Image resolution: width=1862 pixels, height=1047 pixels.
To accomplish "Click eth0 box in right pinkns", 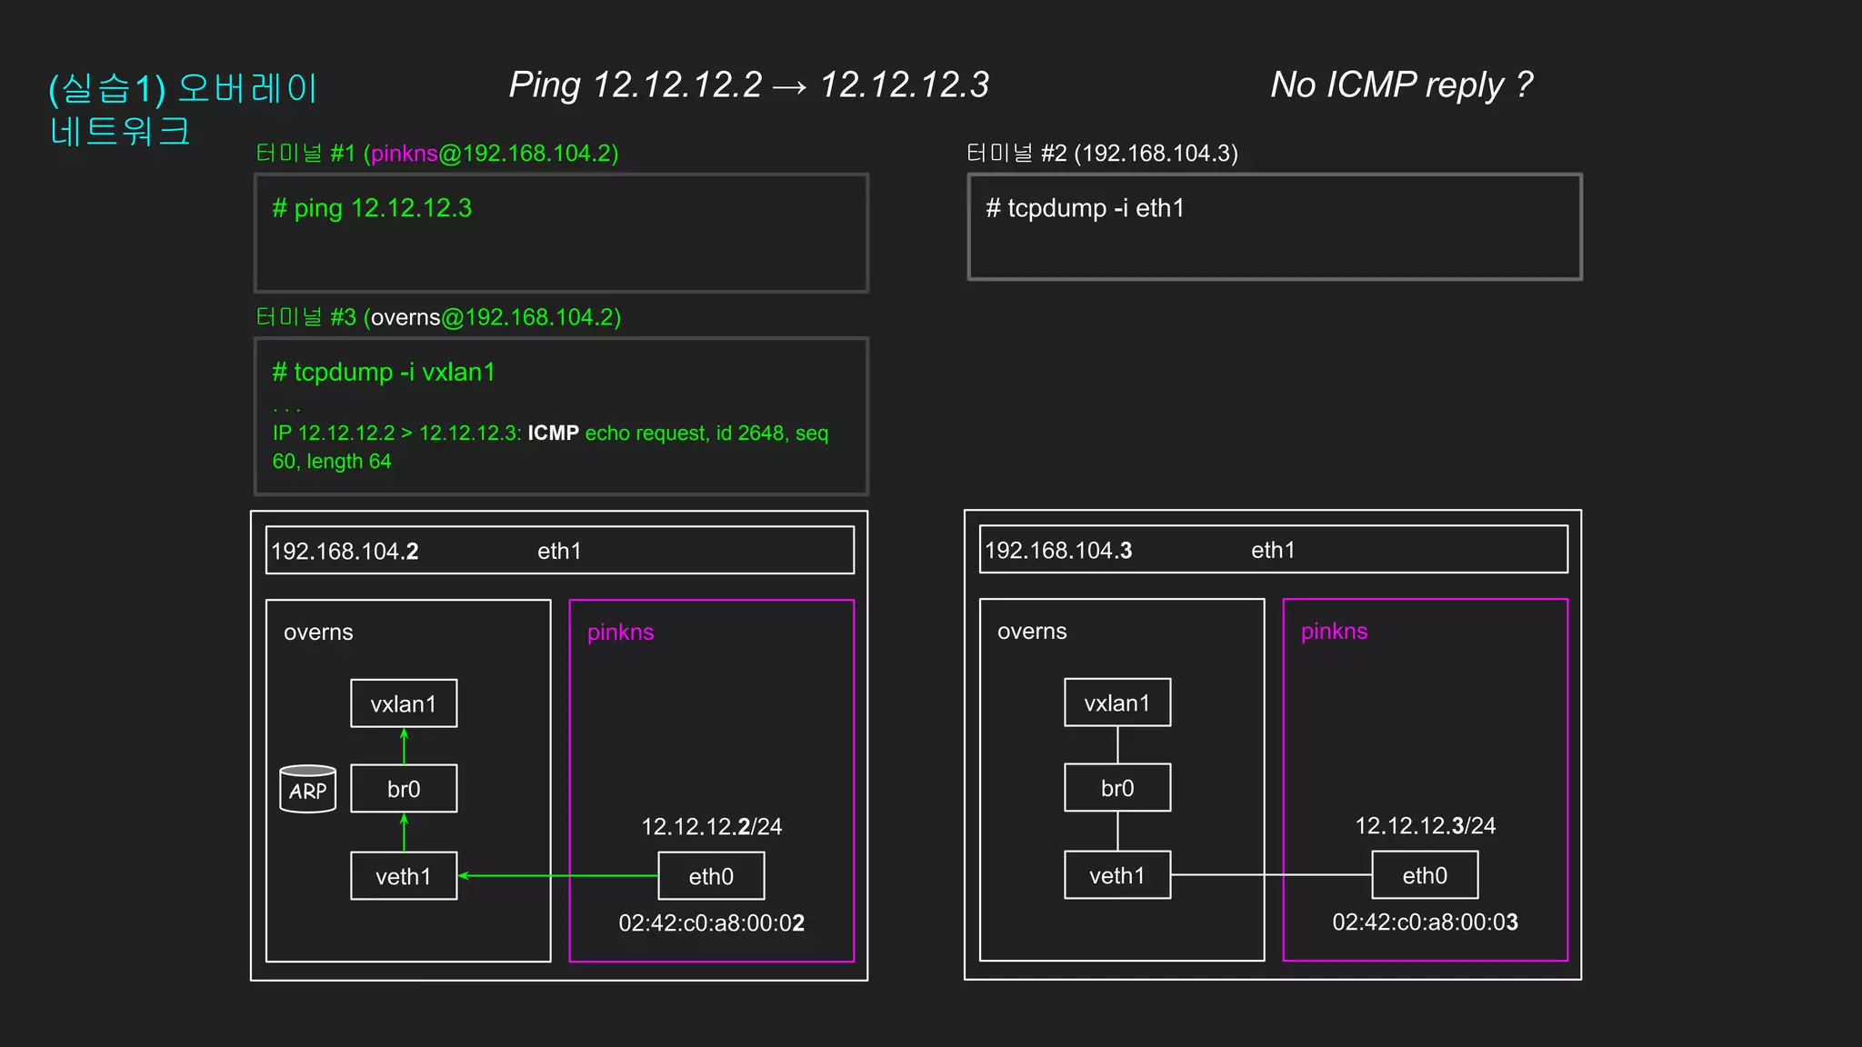I will click(1425, 875).
